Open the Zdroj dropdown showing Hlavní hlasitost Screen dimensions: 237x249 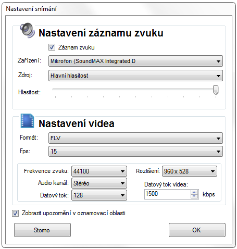pyautogui.click(x=135, y=76)
